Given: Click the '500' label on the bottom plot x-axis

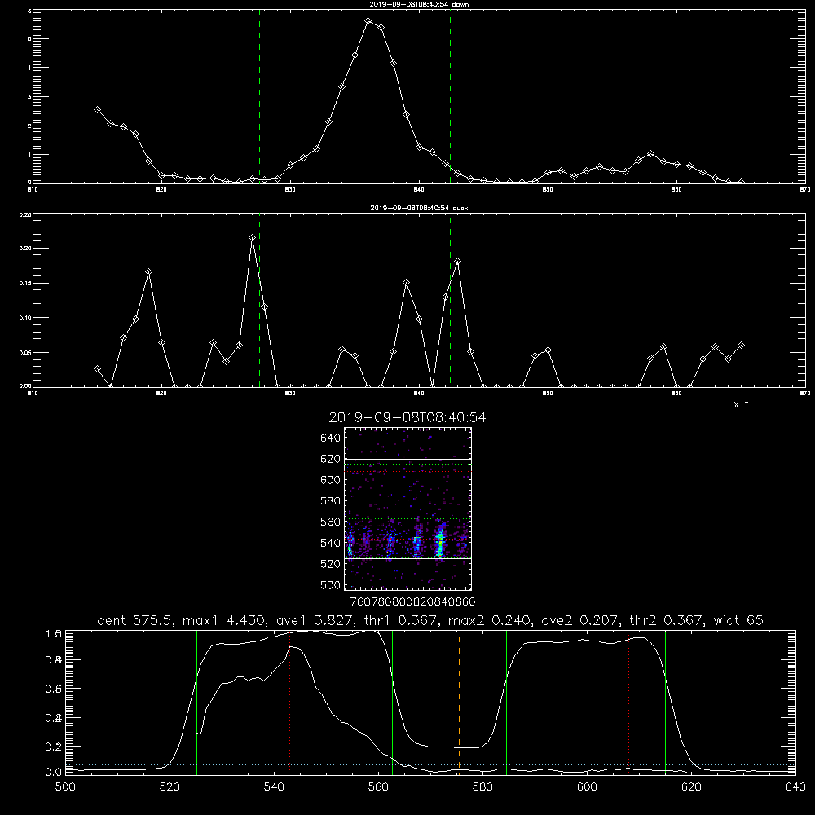Looking at the screenshot, I should [x=65, y=787].
